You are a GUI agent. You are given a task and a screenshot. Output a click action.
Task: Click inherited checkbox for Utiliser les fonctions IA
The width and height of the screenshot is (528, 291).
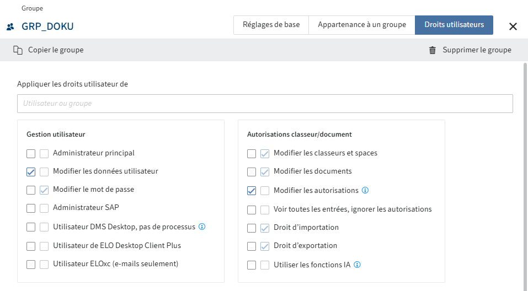pyautogui.click(x=265, y=265)
